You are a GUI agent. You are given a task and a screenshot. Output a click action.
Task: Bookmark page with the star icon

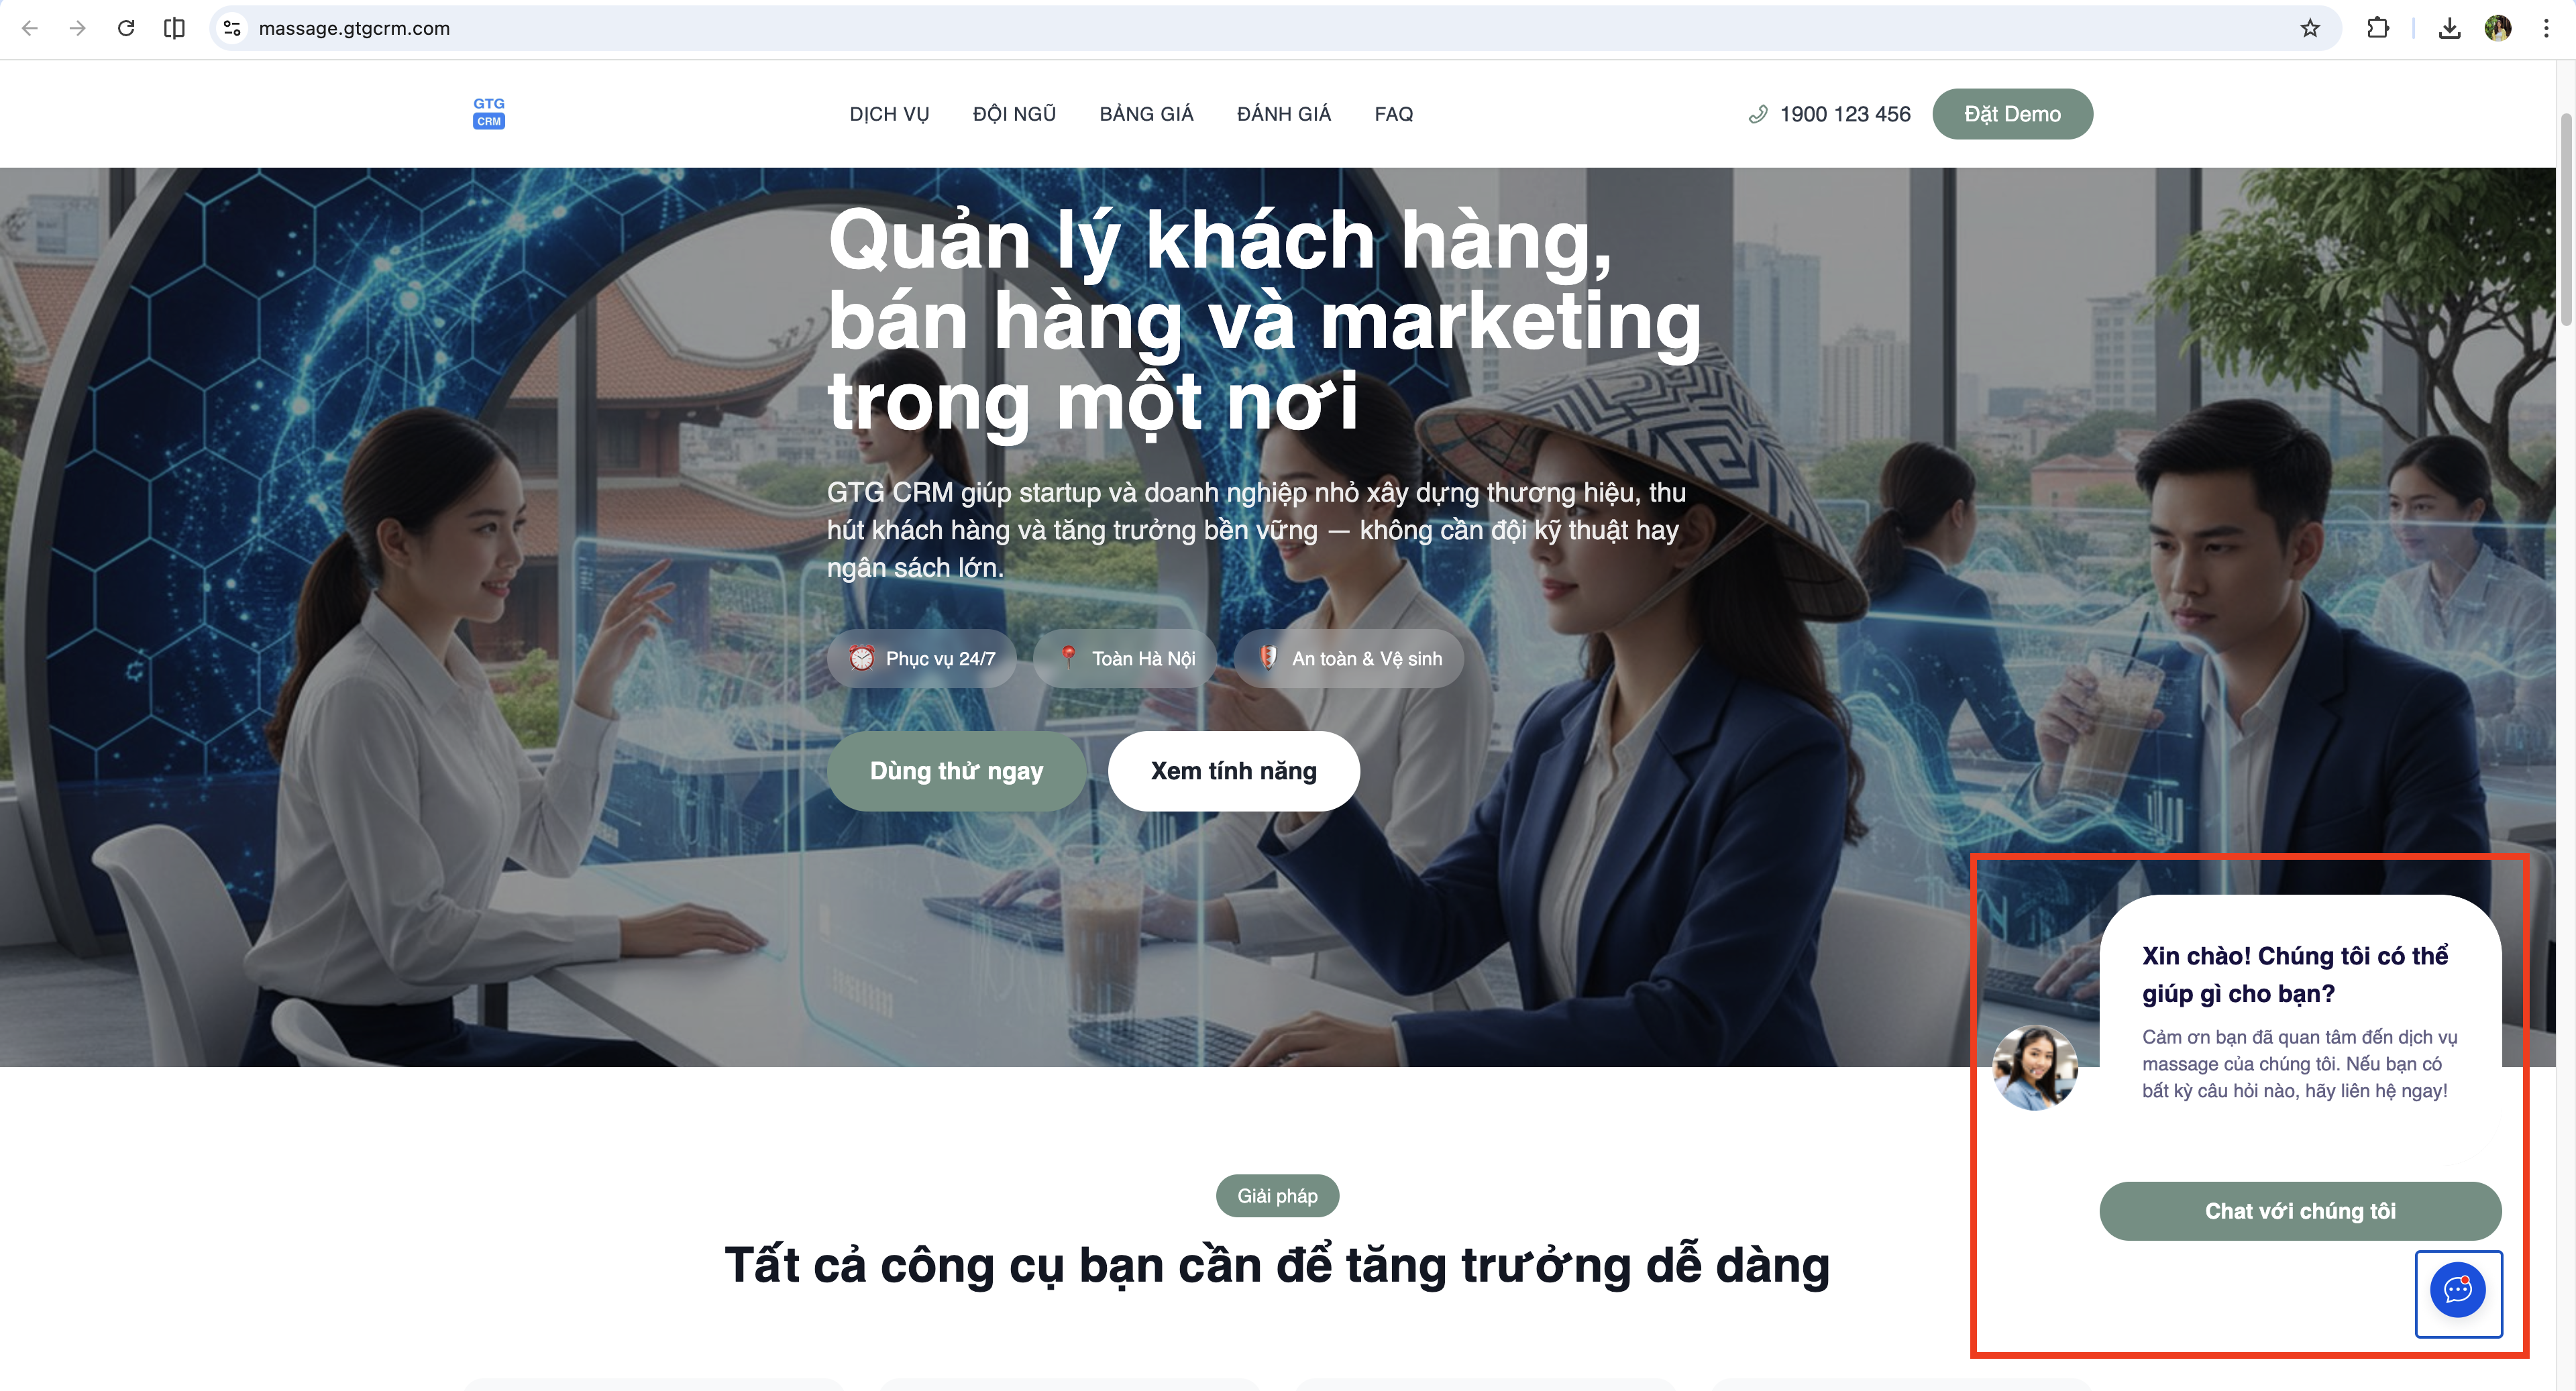[2310, 28]
